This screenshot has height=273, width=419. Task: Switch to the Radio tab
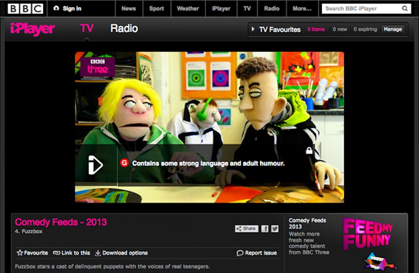[x=124, y=29]
